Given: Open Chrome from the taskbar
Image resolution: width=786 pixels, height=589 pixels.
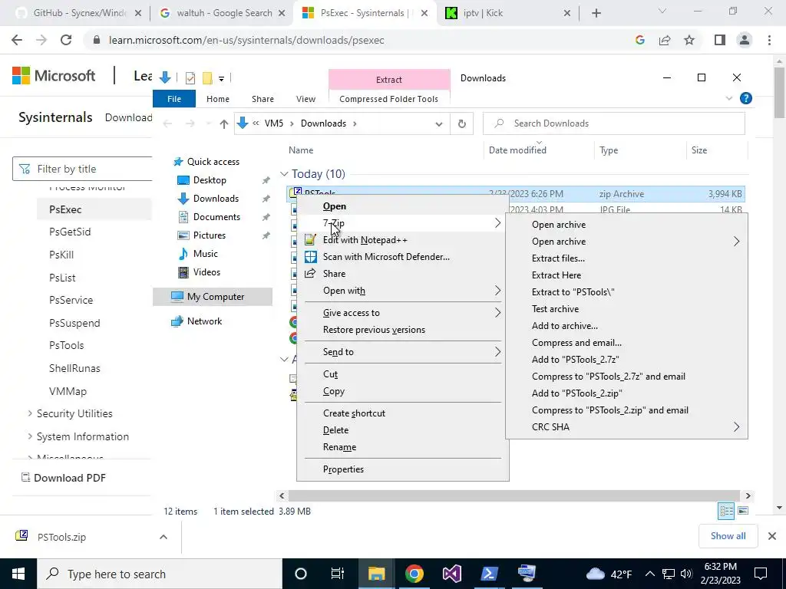Looking at the screenshot, I should pyautogui.click(x=414, y=574).
